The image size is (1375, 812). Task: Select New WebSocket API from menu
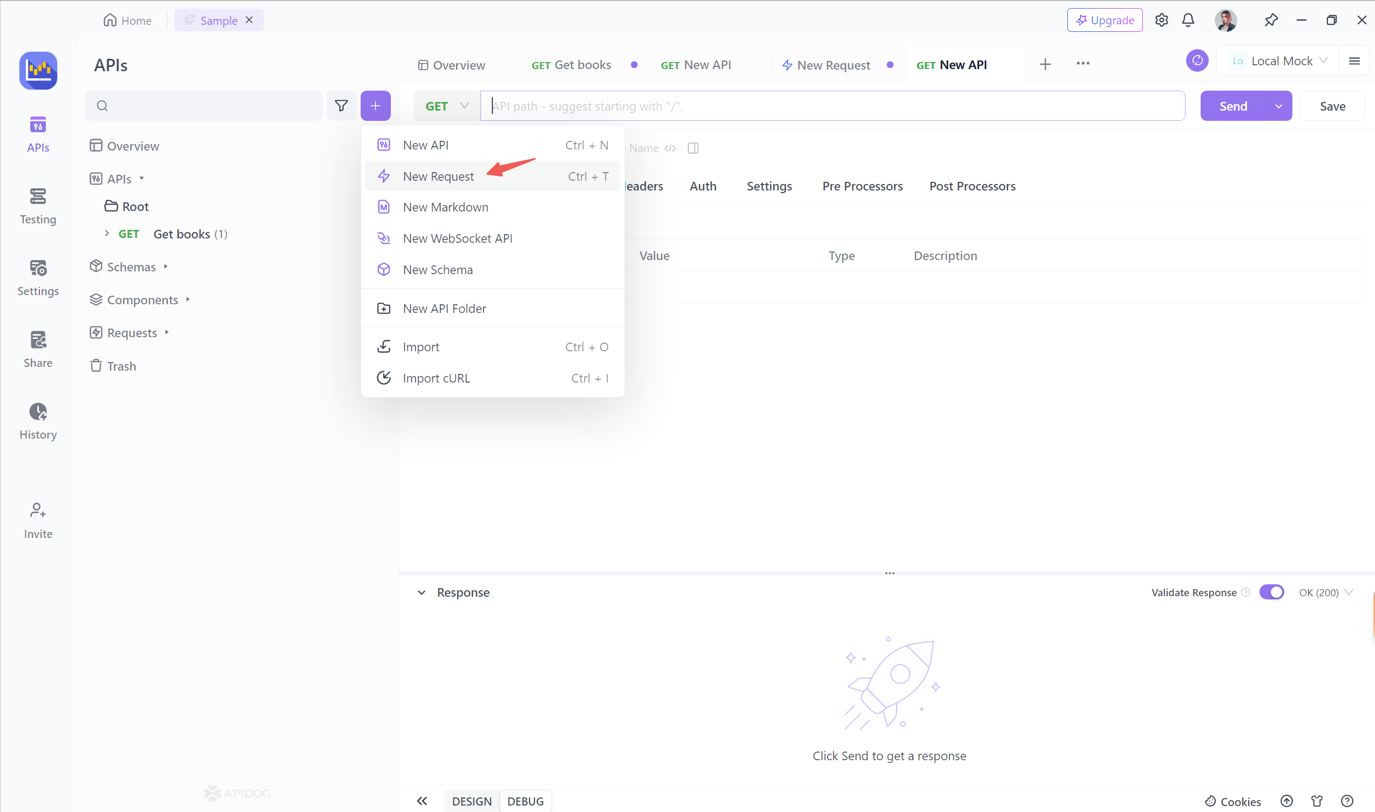pos(456,237)
